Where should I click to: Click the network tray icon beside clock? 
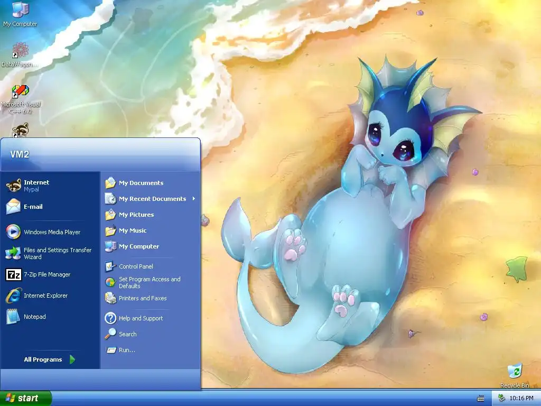click(501, 399)
